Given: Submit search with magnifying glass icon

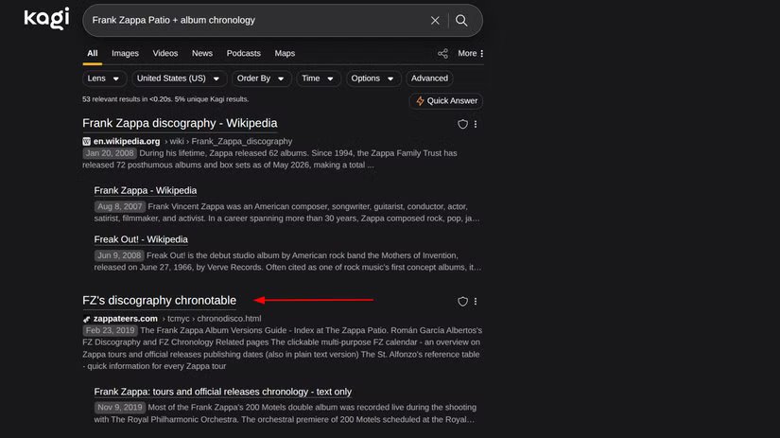Looking at the screenshot, I should click(x=461, y=21).
